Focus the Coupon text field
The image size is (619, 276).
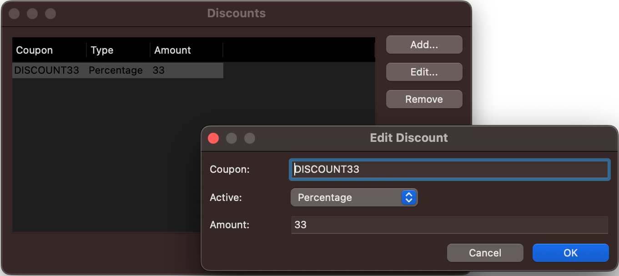449,170
